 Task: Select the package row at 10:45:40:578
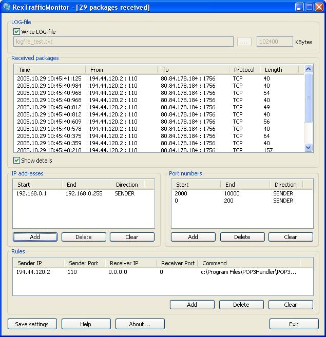(x=159, y=129)
